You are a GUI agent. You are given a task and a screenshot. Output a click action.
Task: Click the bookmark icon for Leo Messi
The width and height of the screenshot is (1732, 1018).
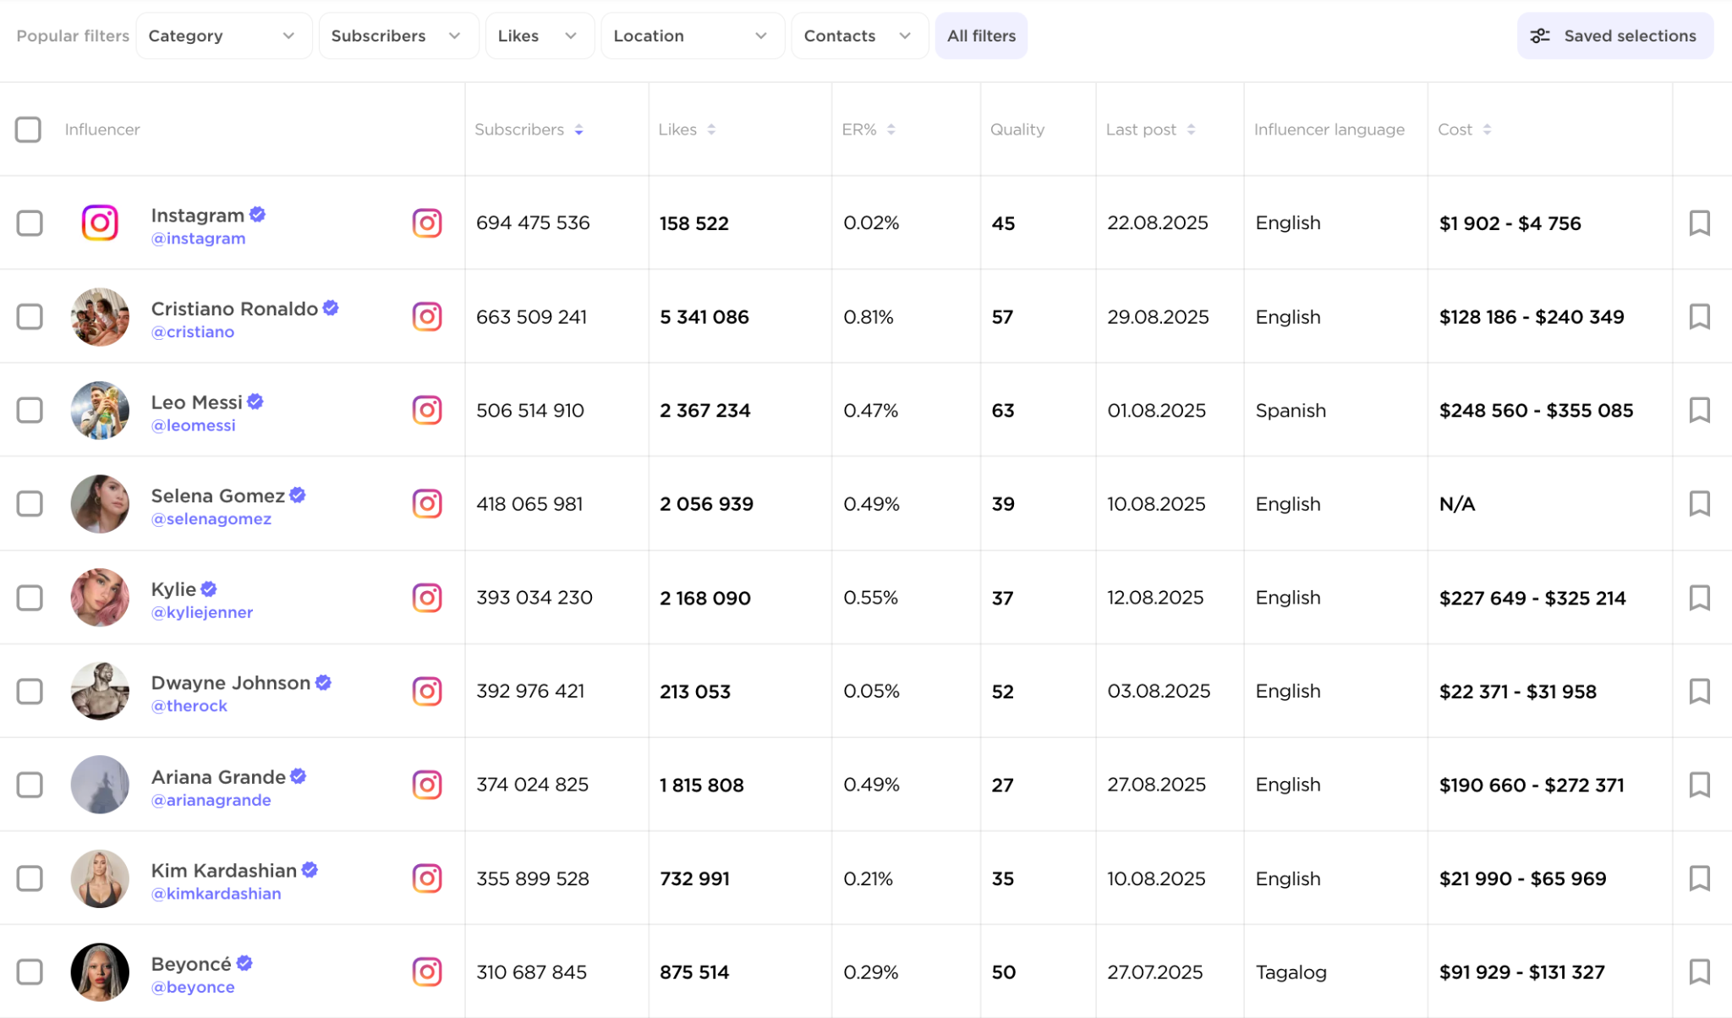[1699, 410]
